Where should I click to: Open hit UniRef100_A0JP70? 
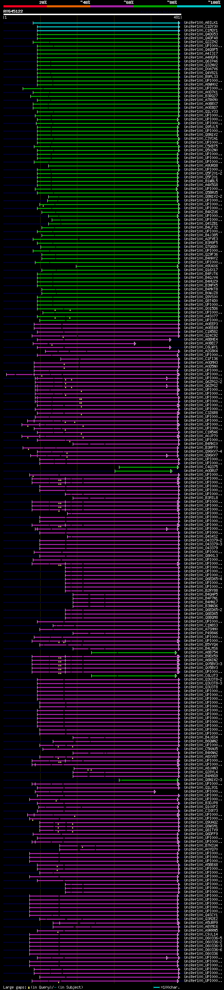(x=201, y=436)
